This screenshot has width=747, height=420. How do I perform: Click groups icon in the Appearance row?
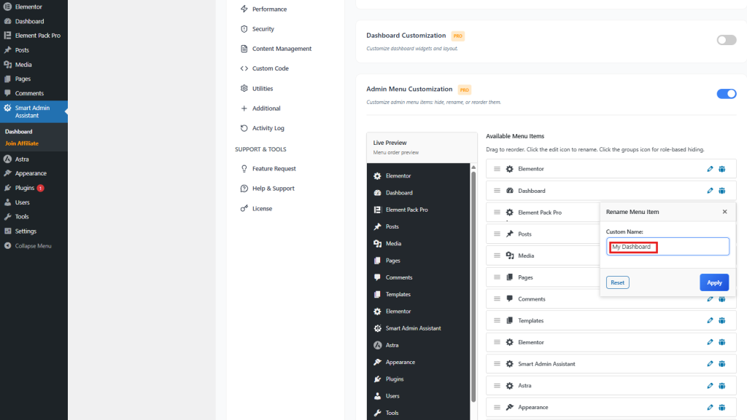[721, 407]
